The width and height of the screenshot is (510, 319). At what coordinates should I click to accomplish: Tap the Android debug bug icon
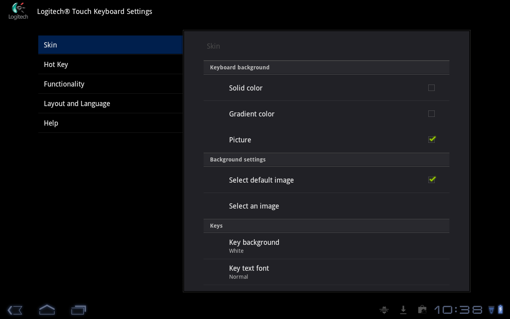tap(384, 310)
